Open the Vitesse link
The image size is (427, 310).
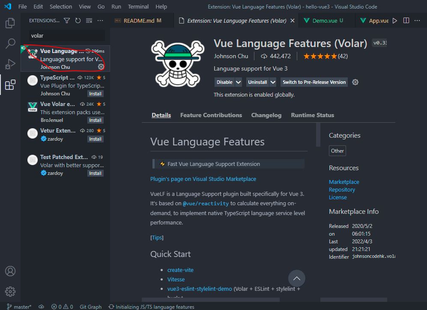pyautogui.click(x=176, y=279)
